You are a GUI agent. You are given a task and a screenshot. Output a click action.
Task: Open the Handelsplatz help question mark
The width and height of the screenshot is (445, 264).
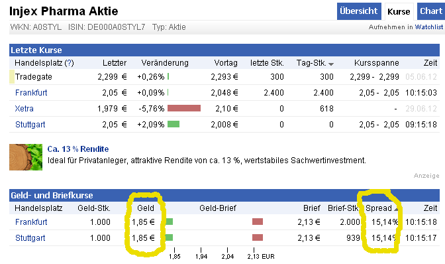[70, 63]
